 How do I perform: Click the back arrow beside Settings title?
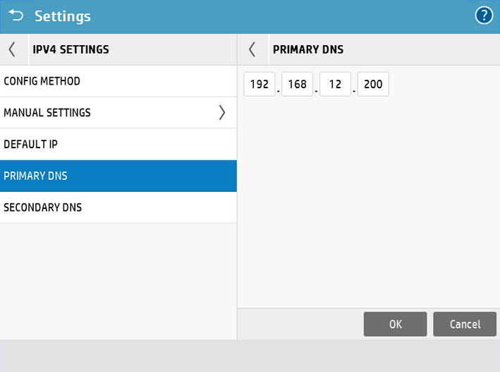click(15, 16)
